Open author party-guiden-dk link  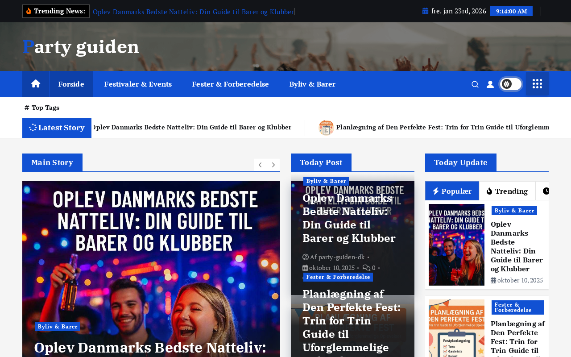click(337, 257)
